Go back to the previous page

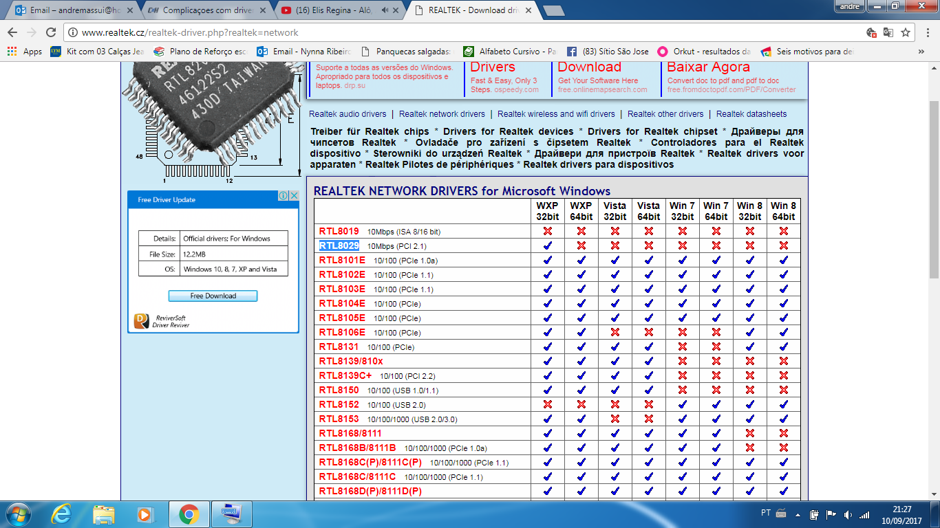coord(12,32)
